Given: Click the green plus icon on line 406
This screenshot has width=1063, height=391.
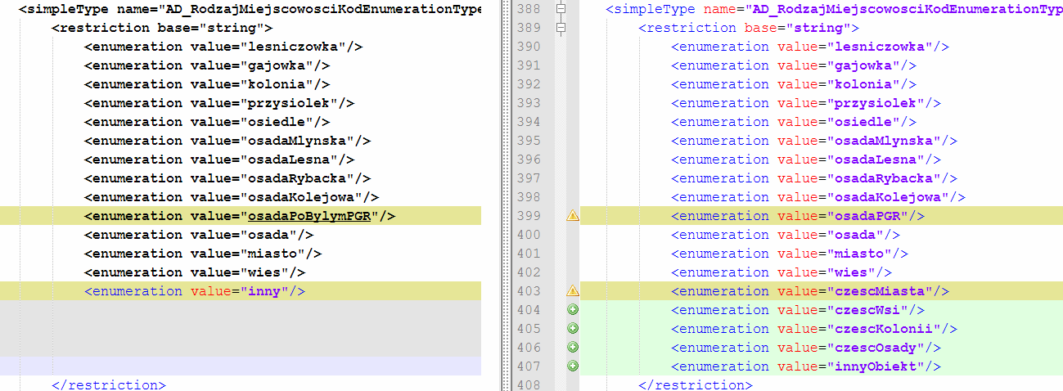Looking at the screenshot, I should click(573, 348).
